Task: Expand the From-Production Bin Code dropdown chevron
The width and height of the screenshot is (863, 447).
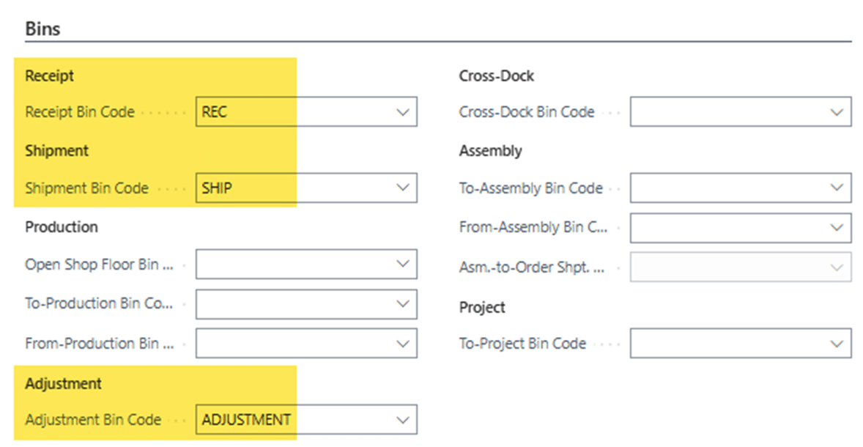Action: 402,344
